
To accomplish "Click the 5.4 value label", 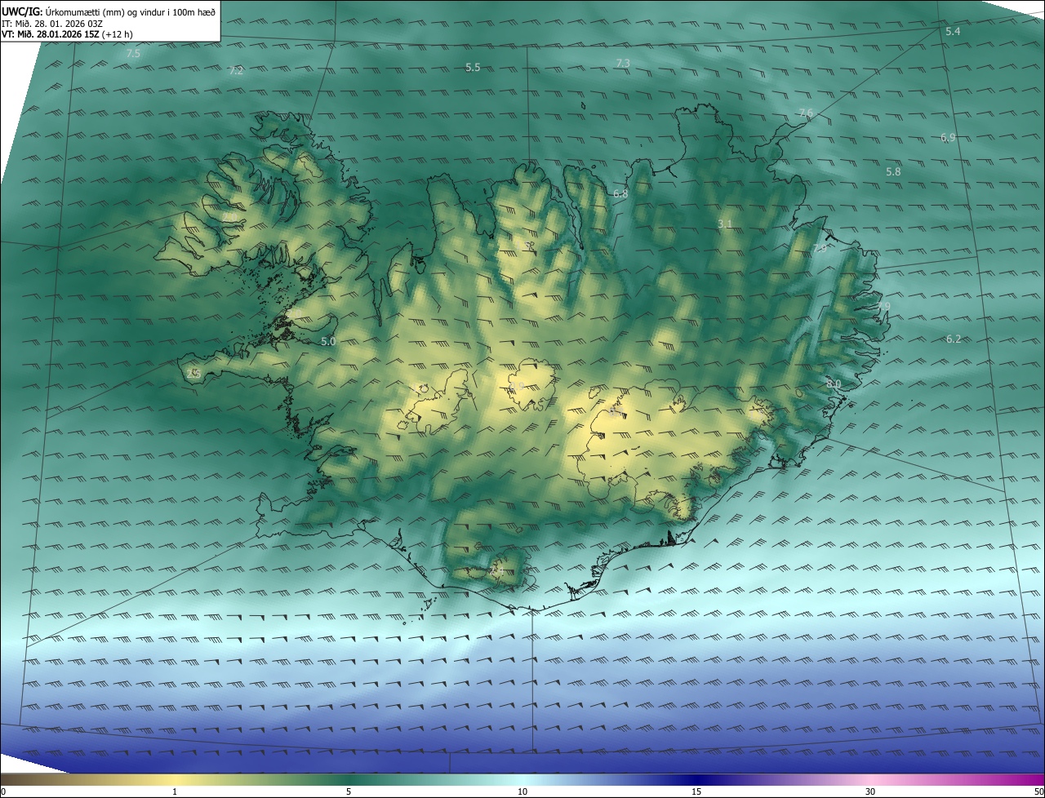I will pos(953,31).
